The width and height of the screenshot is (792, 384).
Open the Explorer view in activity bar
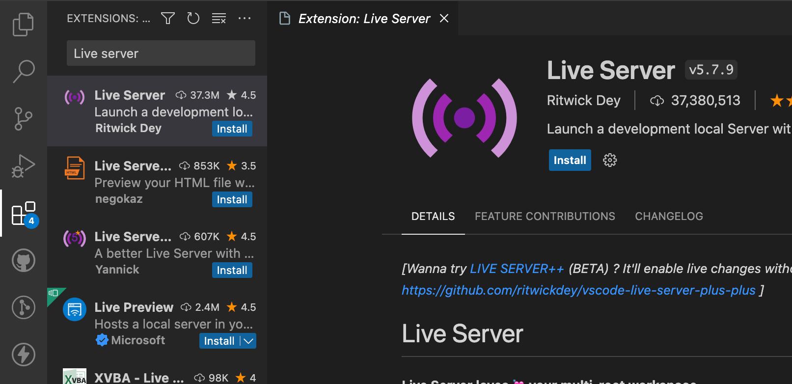click(x=23, y=25)
